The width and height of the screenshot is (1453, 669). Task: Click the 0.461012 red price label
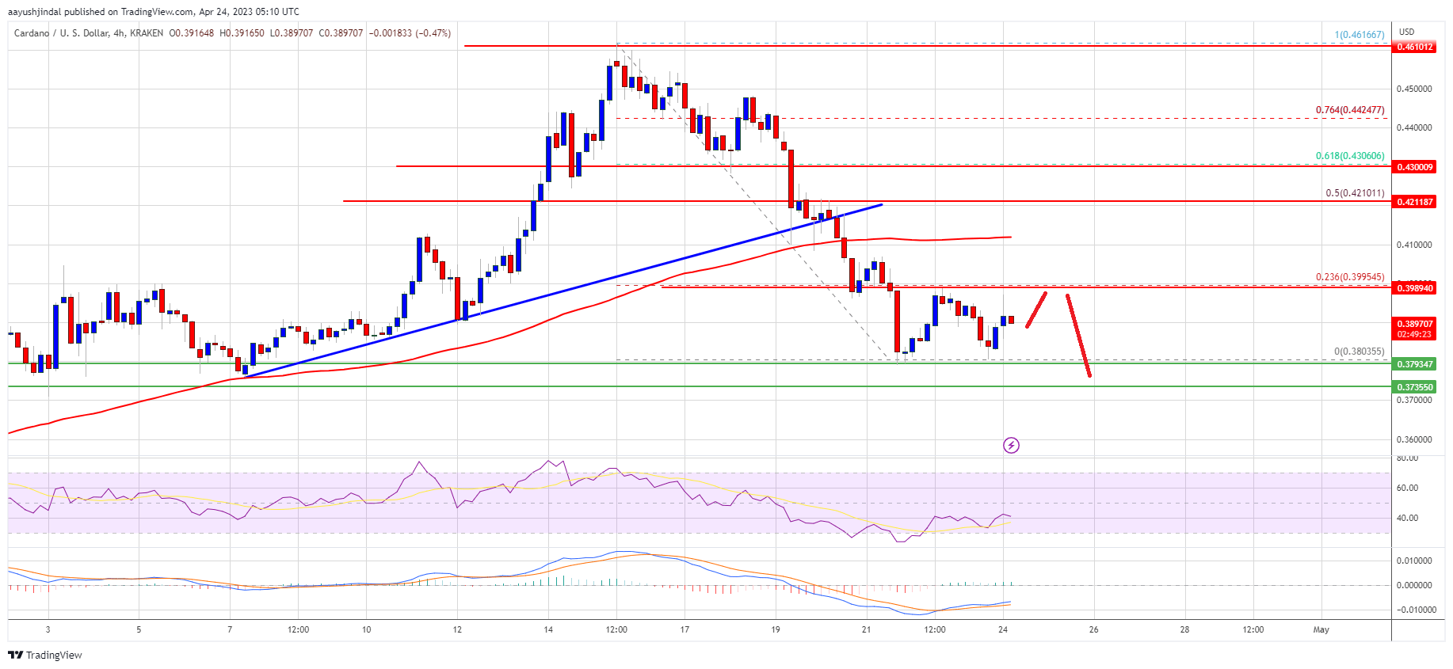click(x=1414, y=47)
